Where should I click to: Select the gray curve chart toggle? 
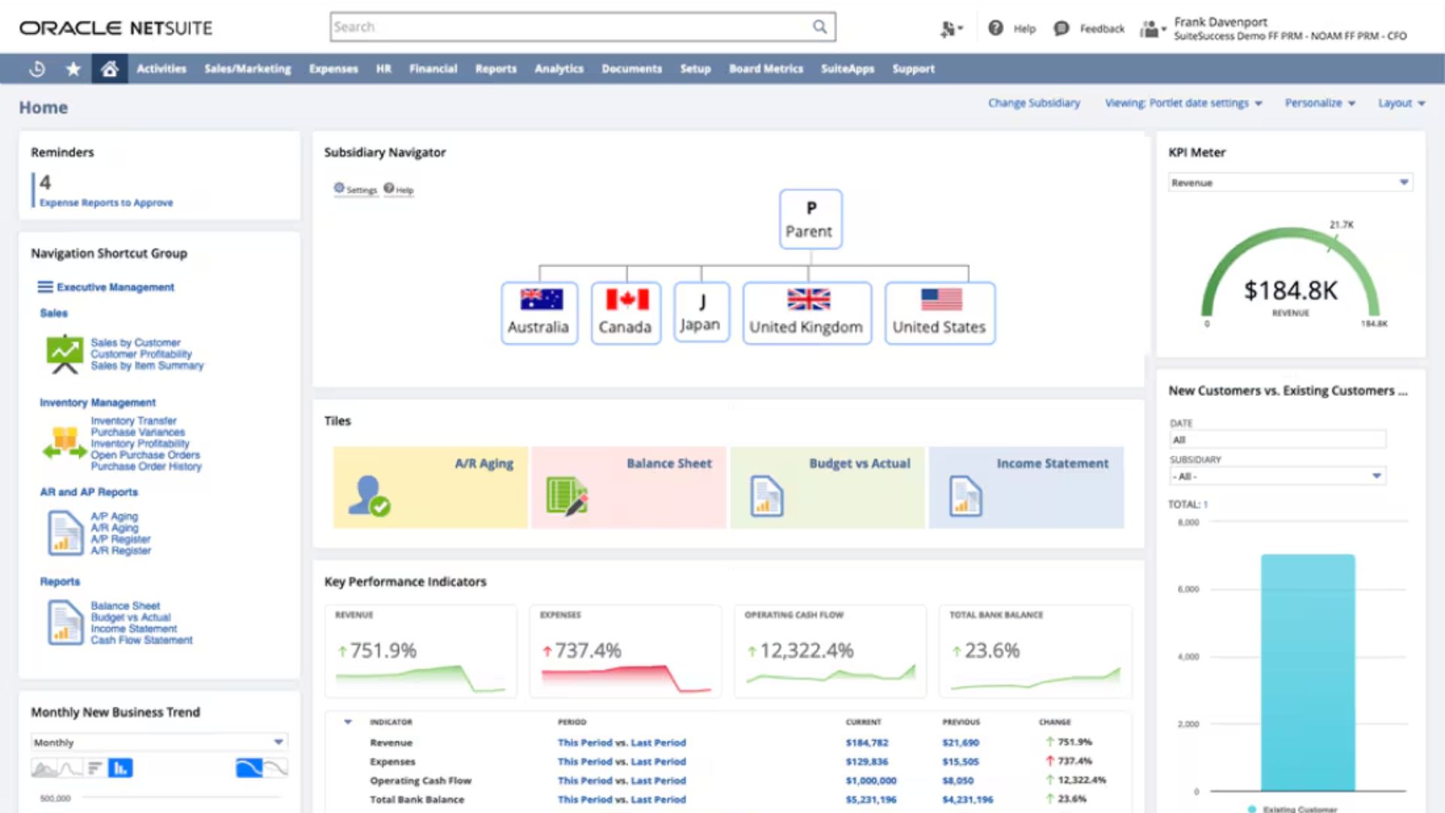click(275, 768)
